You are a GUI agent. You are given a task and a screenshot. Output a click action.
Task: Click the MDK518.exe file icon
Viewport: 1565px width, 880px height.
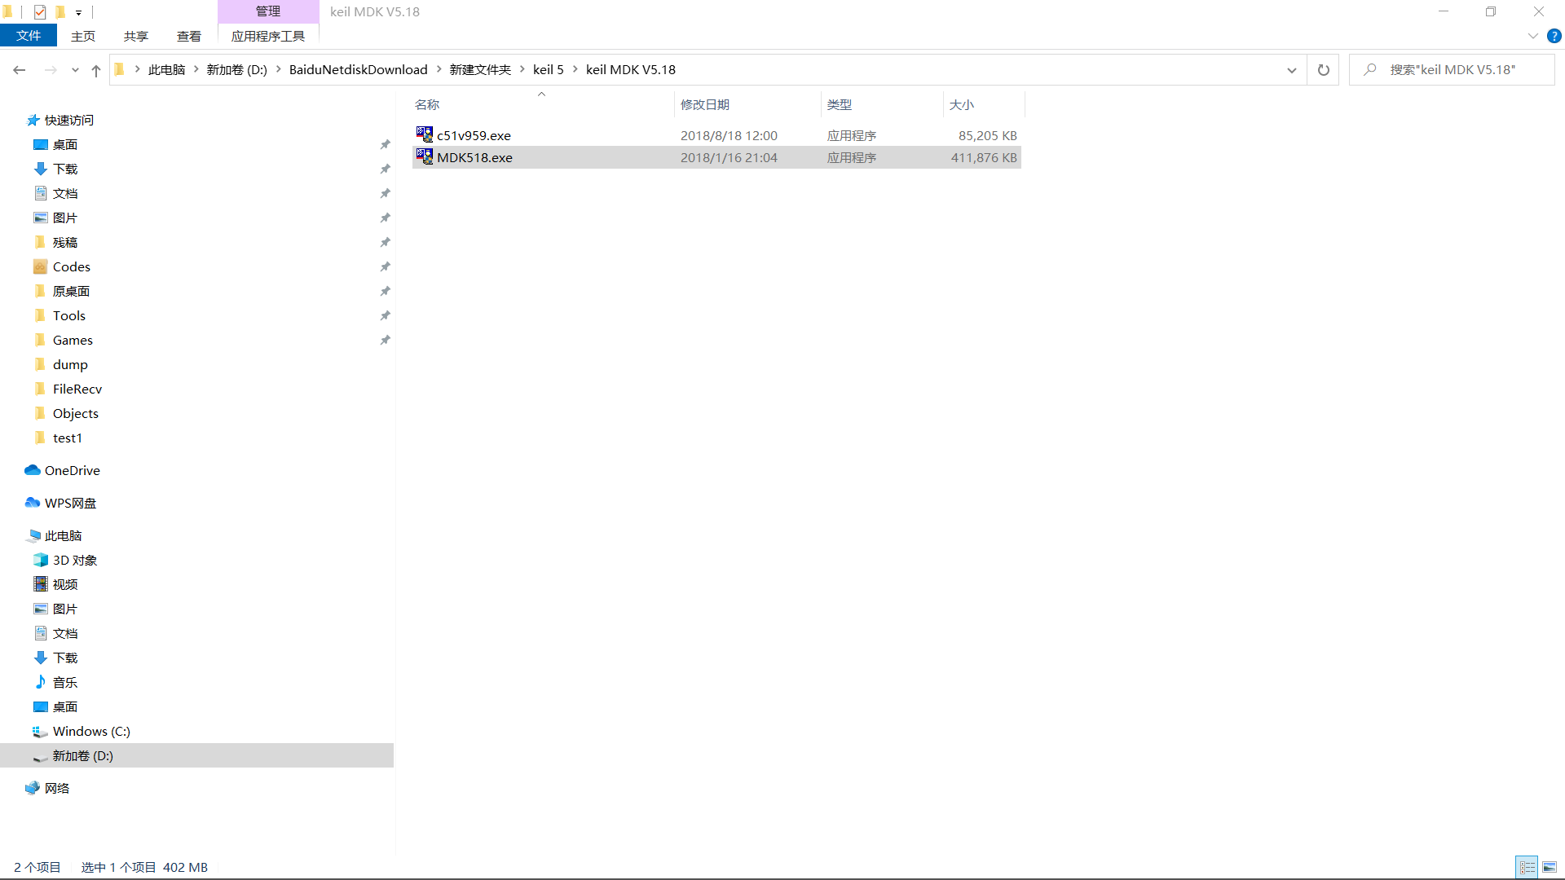pyautogui.click(x=424, y=156)
